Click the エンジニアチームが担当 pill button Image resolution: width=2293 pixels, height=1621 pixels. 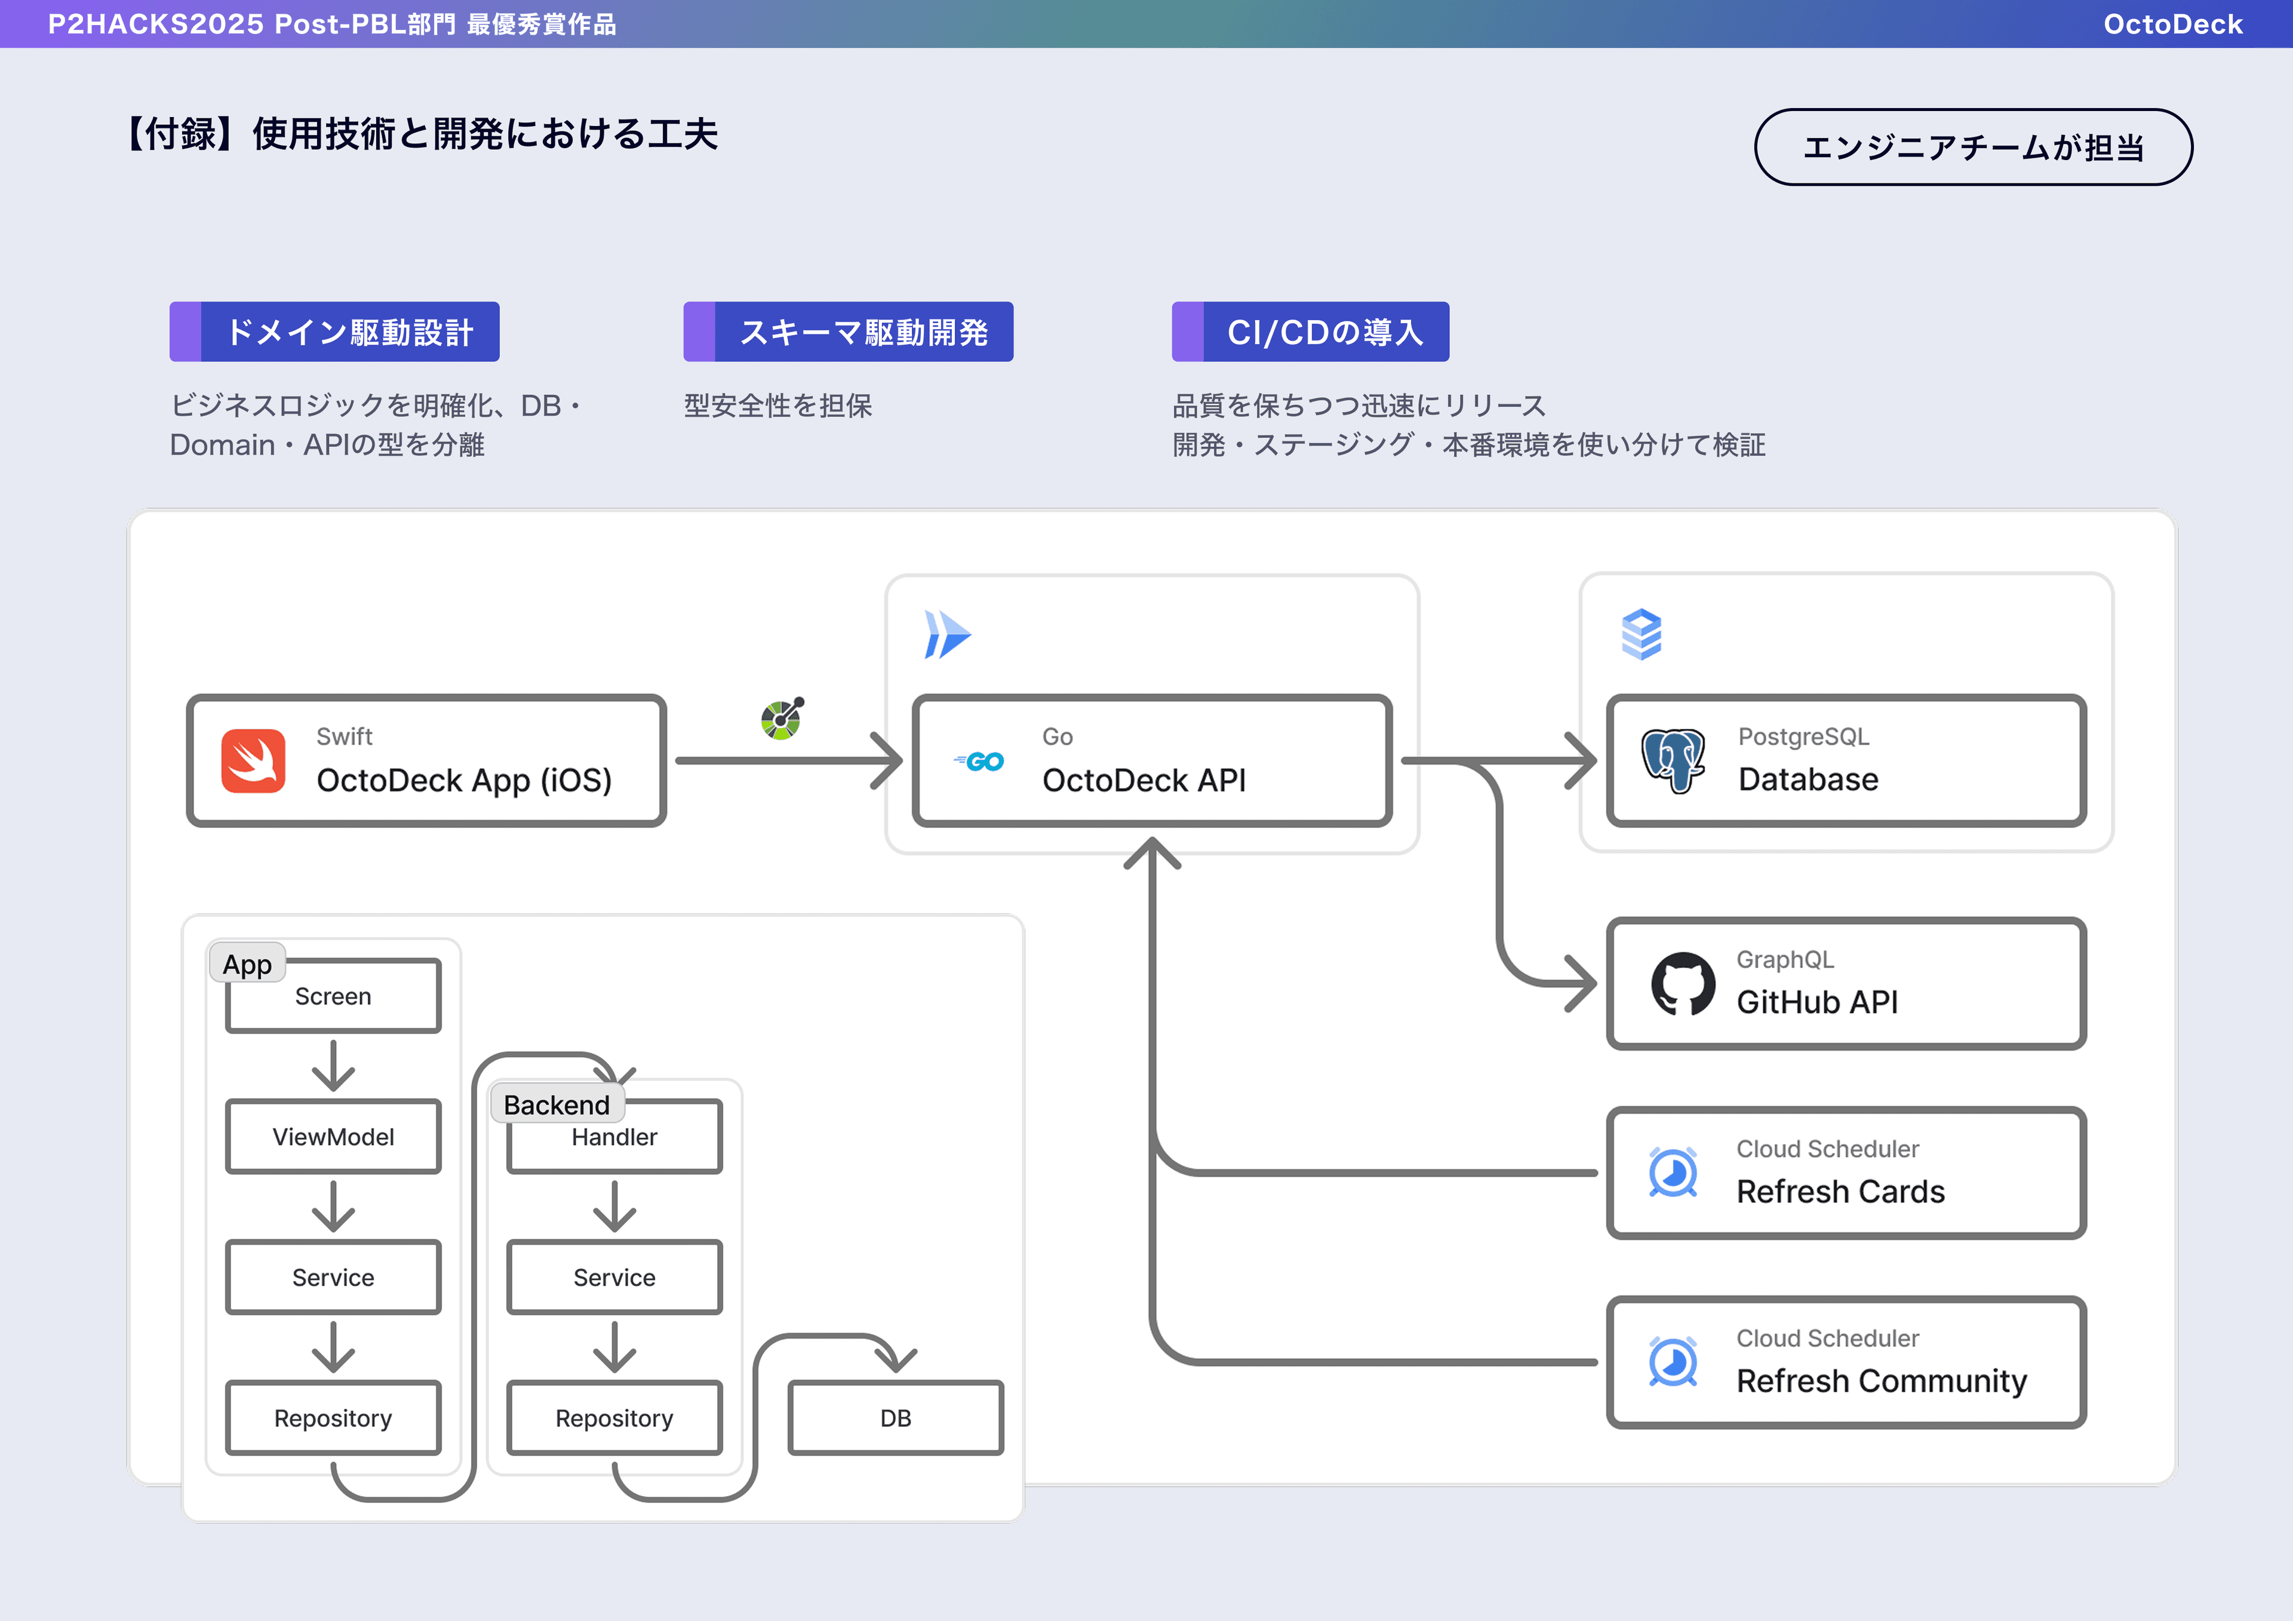pos(1974,147)
